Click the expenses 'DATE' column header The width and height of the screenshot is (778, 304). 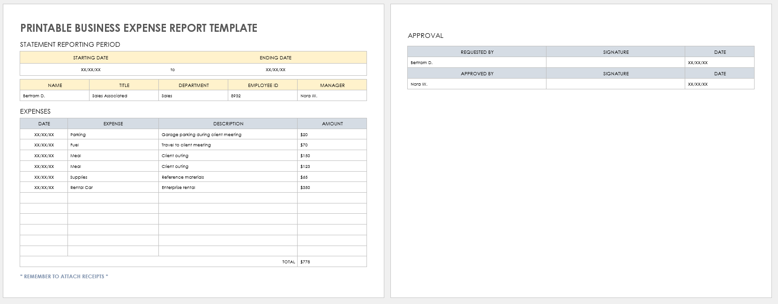tap(44, 123)
